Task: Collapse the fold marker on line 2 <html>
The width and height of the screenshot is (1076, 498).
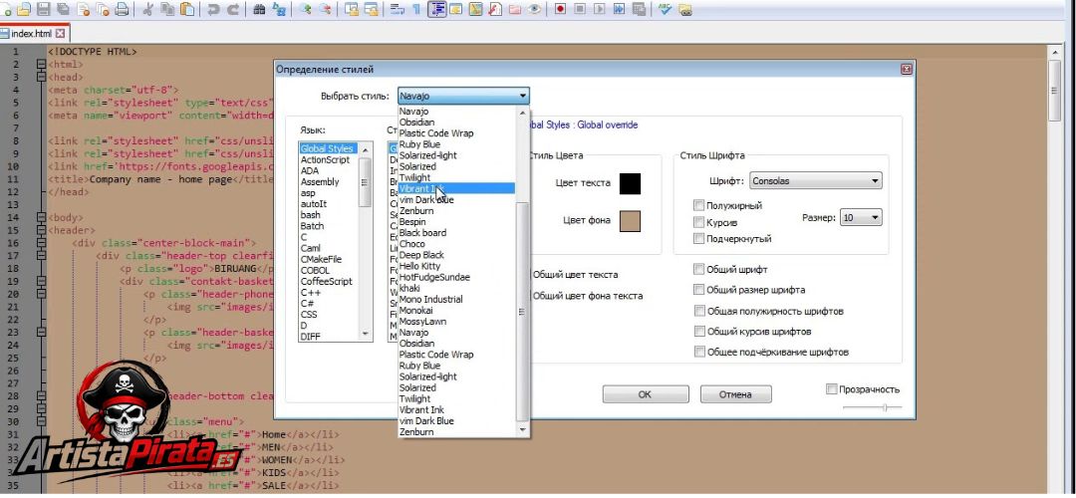Action: coord(41,65)
